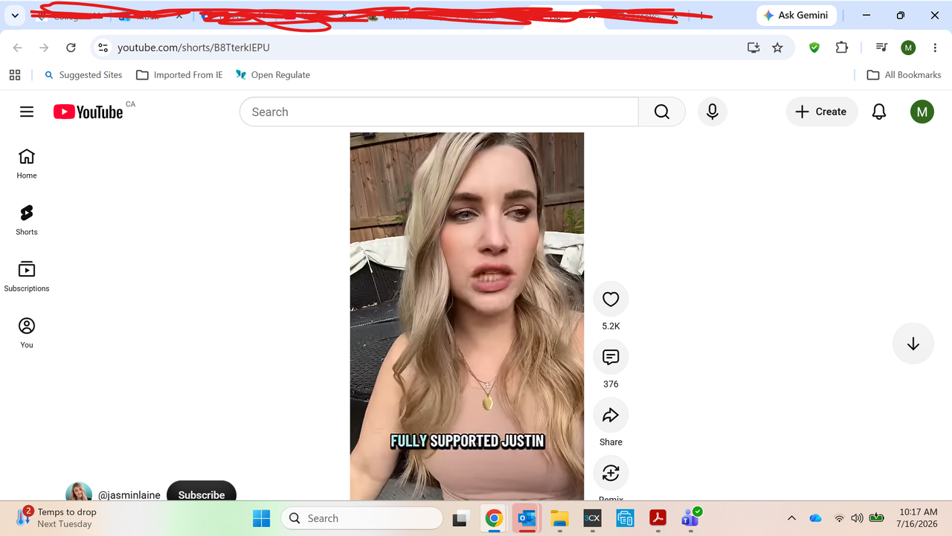Install app icon in address bar

(753, 48)
